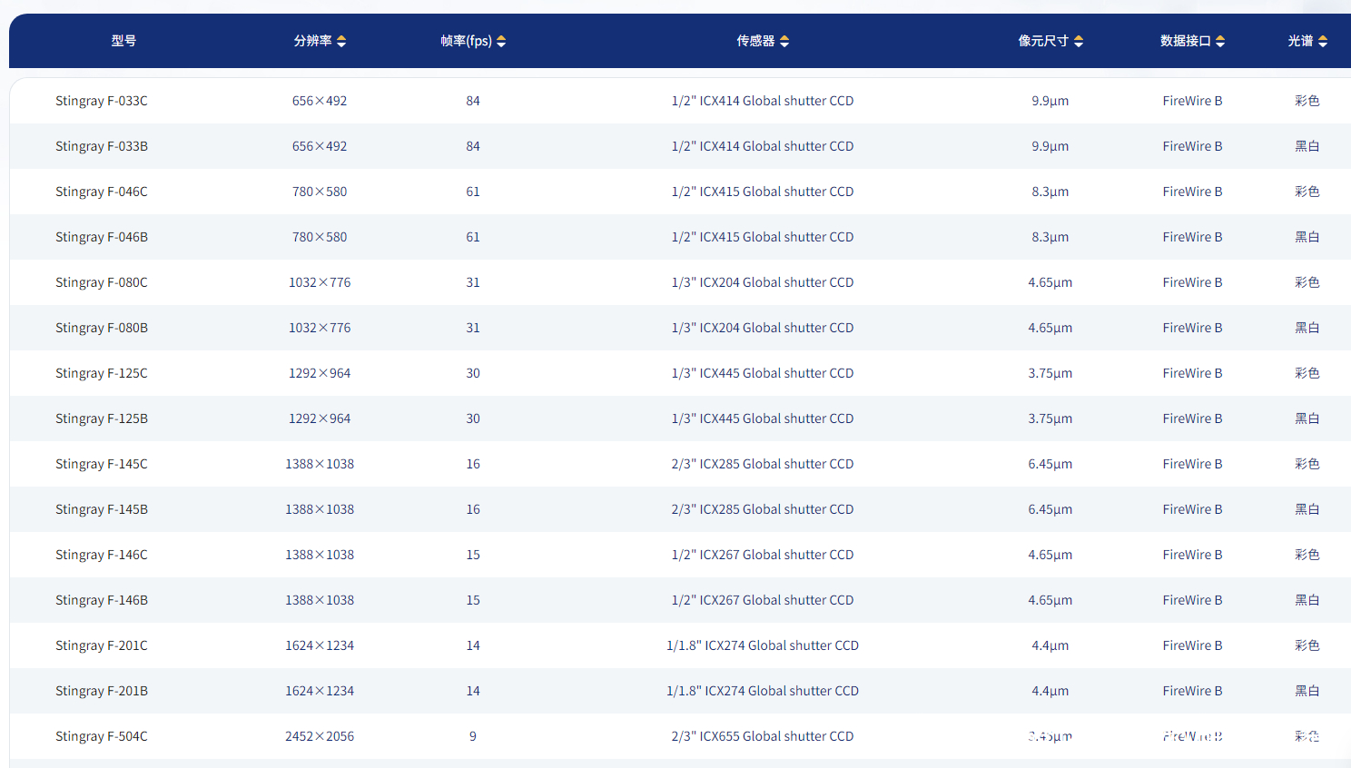The width and height of the screenshot is (1351, 768).
Task: Click 1388×1038 resolution in F-145C row
Action: pos(320,464)
